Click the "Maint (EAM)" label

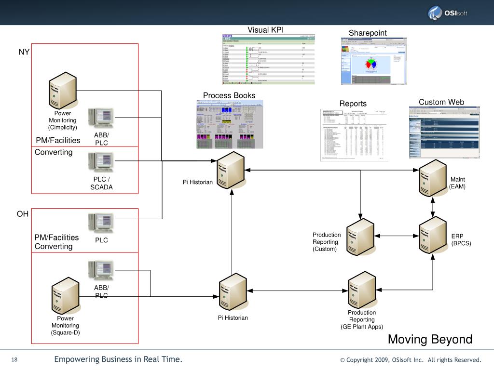(457, 183)
